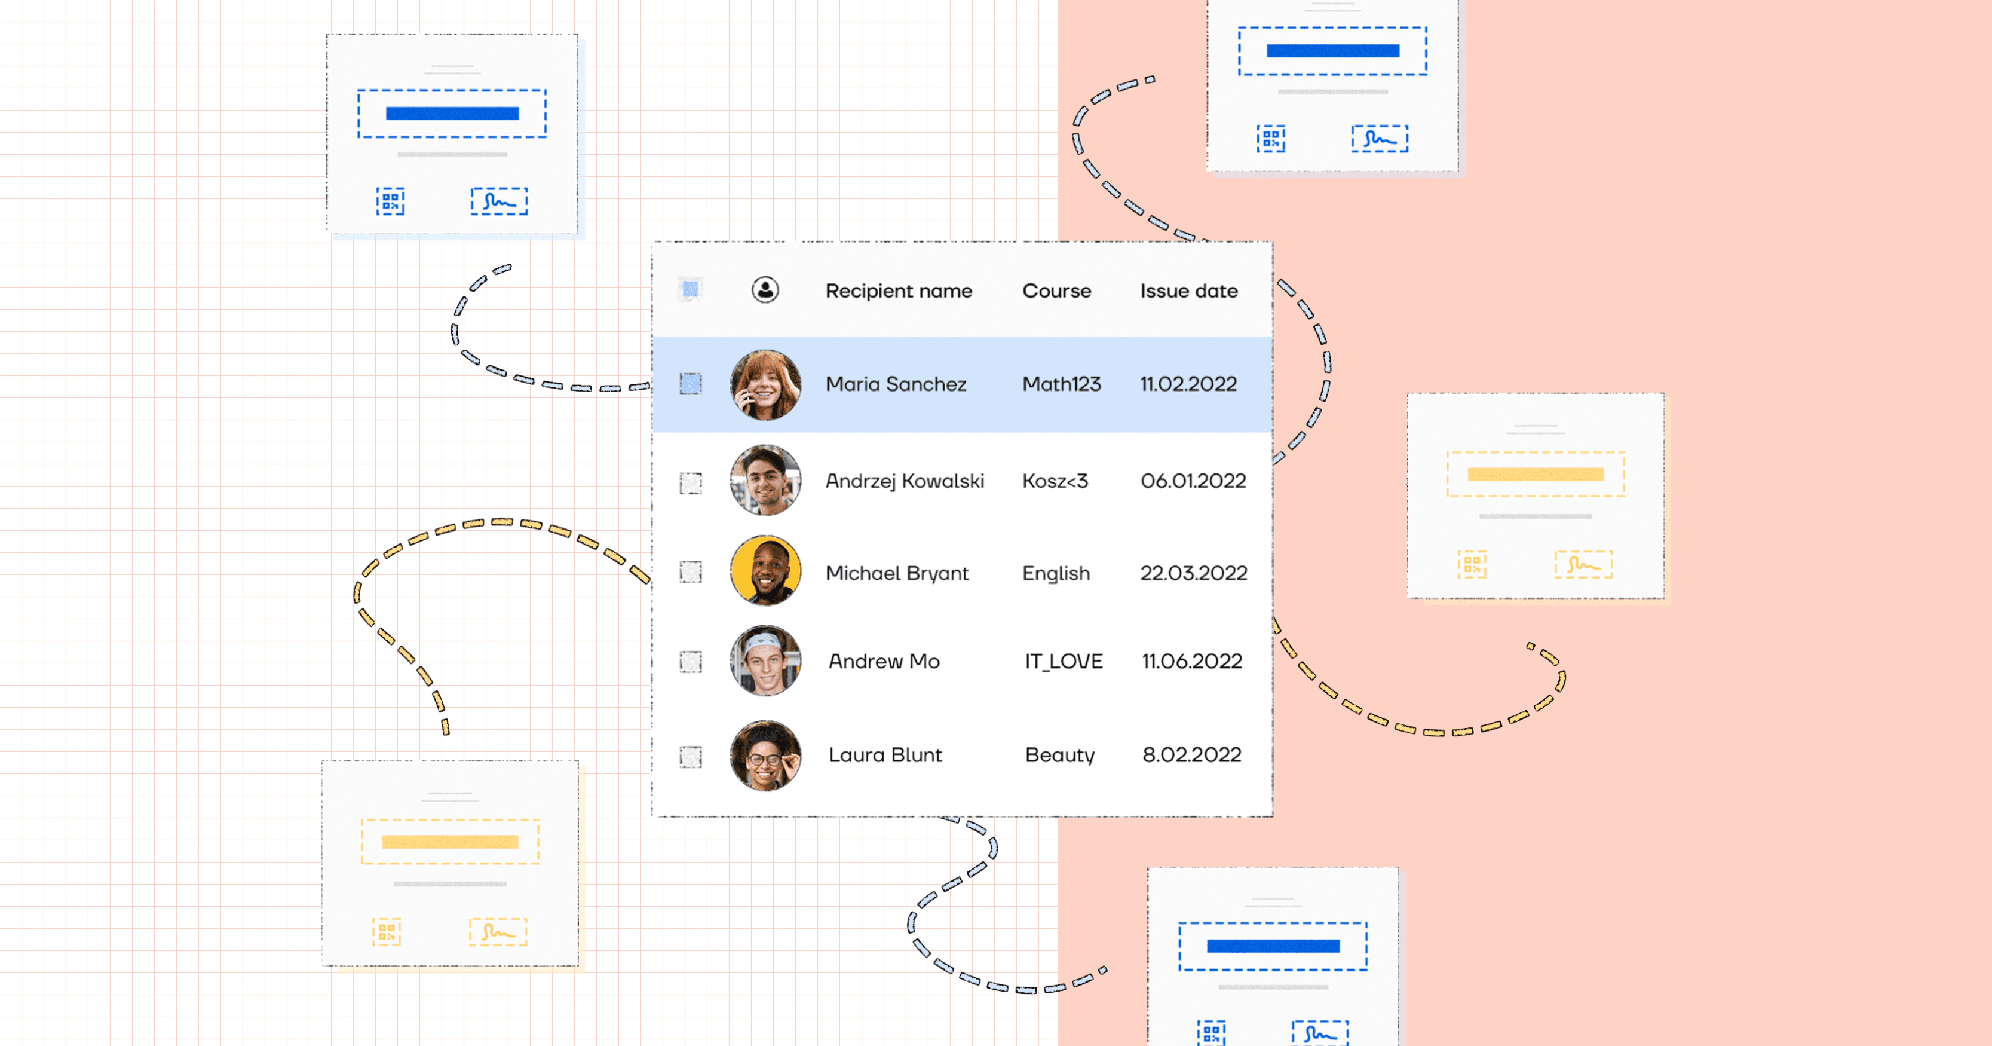Image resolution: width=1992 pixels, height=1046 pixels.
Task: Click signature icon on top-left blue certificate
Action: (x=499, y=201)
